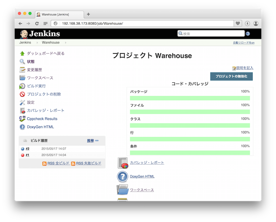Click the package coverage green bar
276x222 pixels.
tap(190, 98)
